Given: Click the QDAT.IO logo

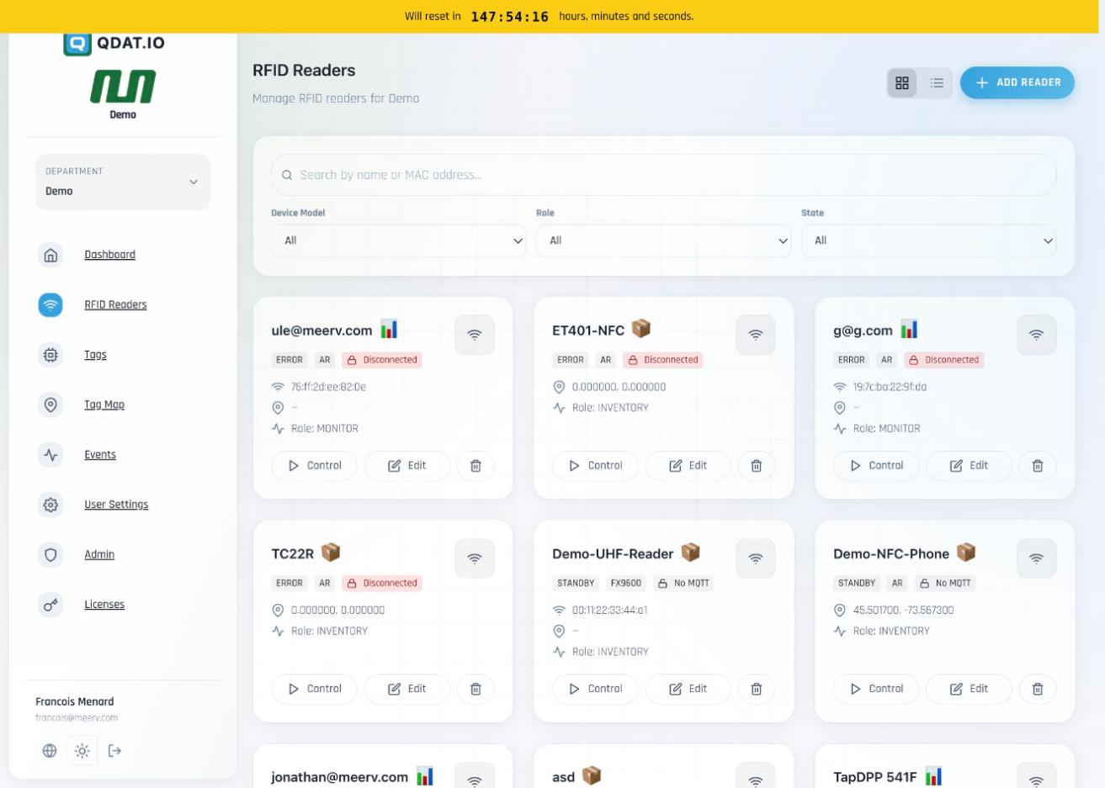Looking at the screenshot, I should [x=114, y=43].
